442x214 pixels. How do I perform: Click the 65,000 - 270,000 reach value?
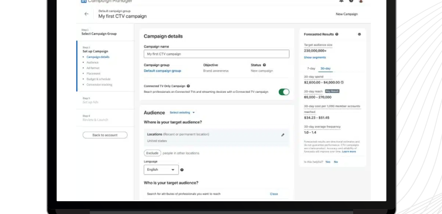coord(318,97)
